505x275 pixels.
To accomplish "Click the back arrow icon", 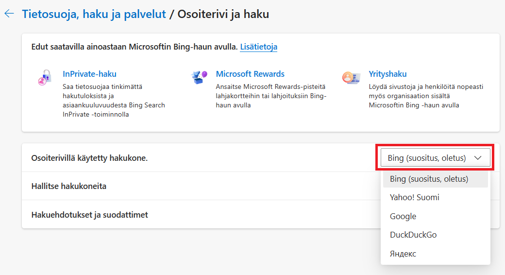I will [9, 14].
